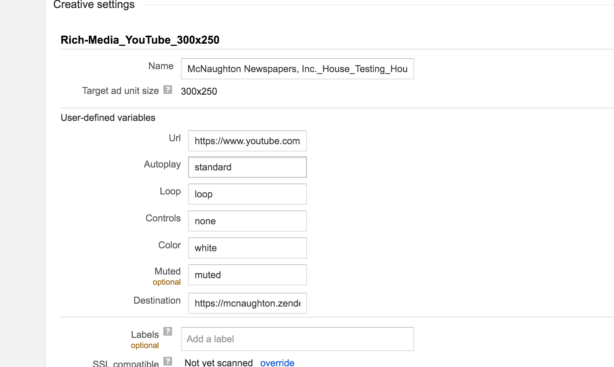Image resolution: width=614 pixels, height=367 pixels.
Task: Click the Creative settings section title
Action: click(x=94, y=5)
